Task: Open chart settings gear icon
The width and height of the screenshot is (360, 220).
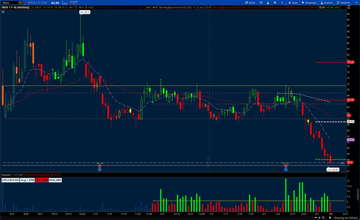Action: pyautogui.click(x=275, y=3)
